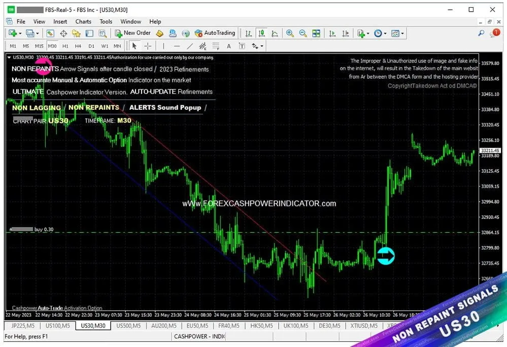Screen dimensions: 507x347
Task: Open the Charts menu
Action: tap(83, 21)
